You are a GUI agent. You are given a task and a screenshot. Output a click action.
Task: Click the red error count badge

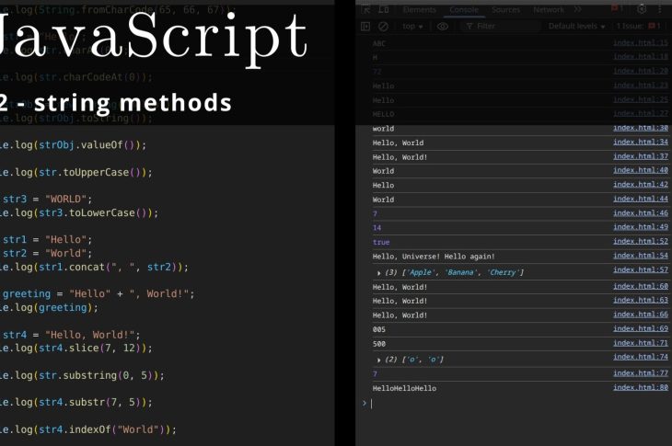[618, 9]
